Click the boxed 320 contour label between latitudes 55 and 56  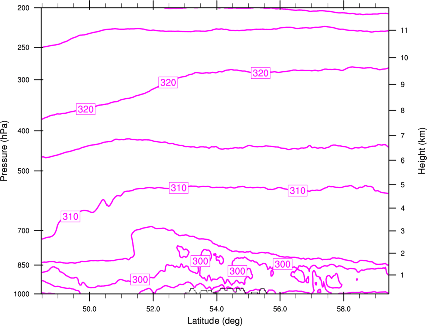261,73
